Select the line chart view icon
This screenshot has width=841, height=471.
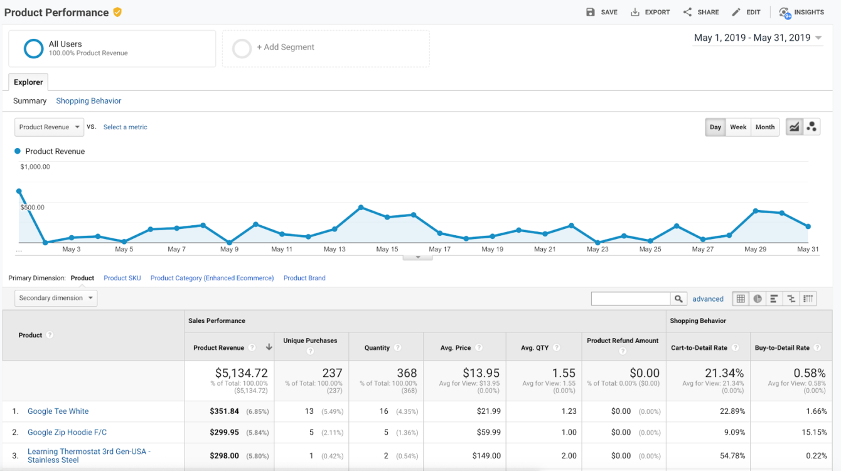(795, 127)
